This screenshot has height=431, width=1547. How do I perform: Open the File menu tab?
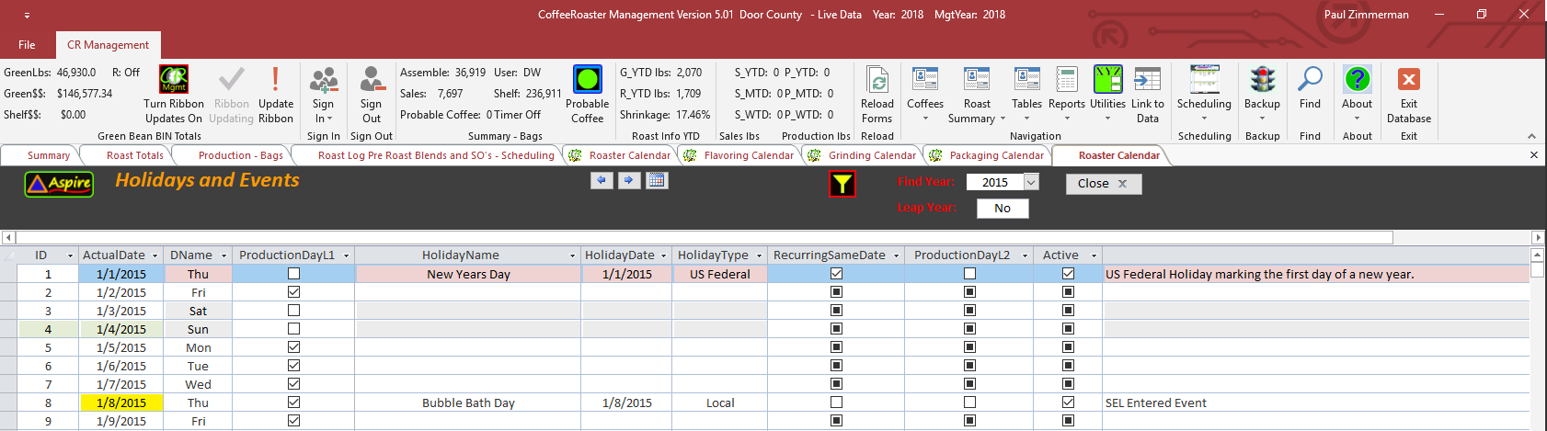28,45
